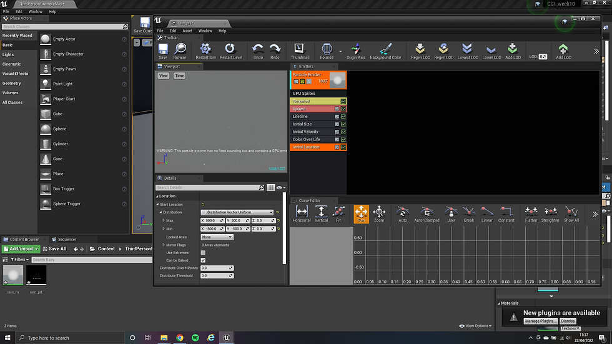Select Visual Effects category in Place Actors
Screen dimensions: 612x344
pyautogui.click(x=15, y=74)
